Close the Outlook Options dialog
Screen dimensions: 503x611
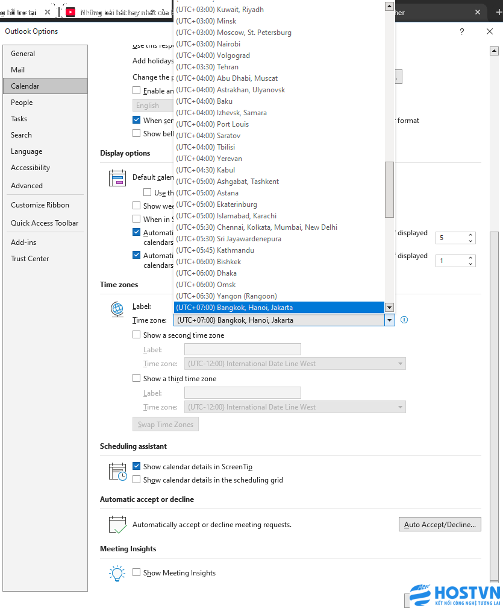tap(490, 31)
